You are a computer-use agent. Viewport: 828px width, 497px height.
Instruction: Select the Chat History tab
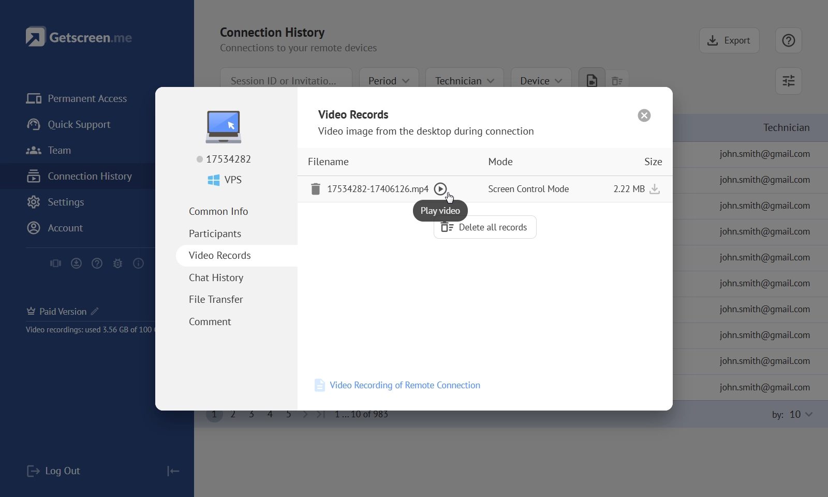(216, 277)
